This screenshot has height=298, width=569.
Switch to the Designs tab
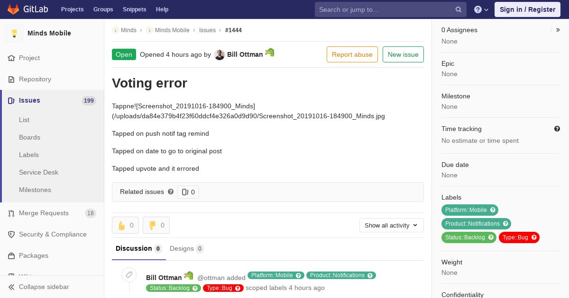coord(187,249)
